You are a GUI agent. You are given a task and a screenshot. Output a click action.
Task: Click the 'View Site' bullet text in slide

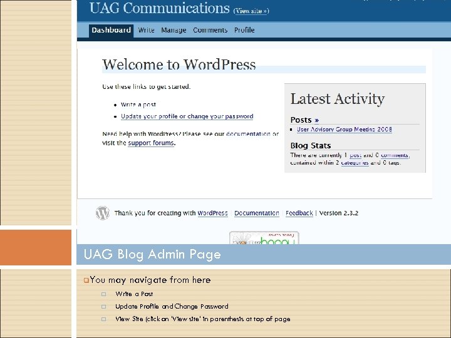pos(203,319)
